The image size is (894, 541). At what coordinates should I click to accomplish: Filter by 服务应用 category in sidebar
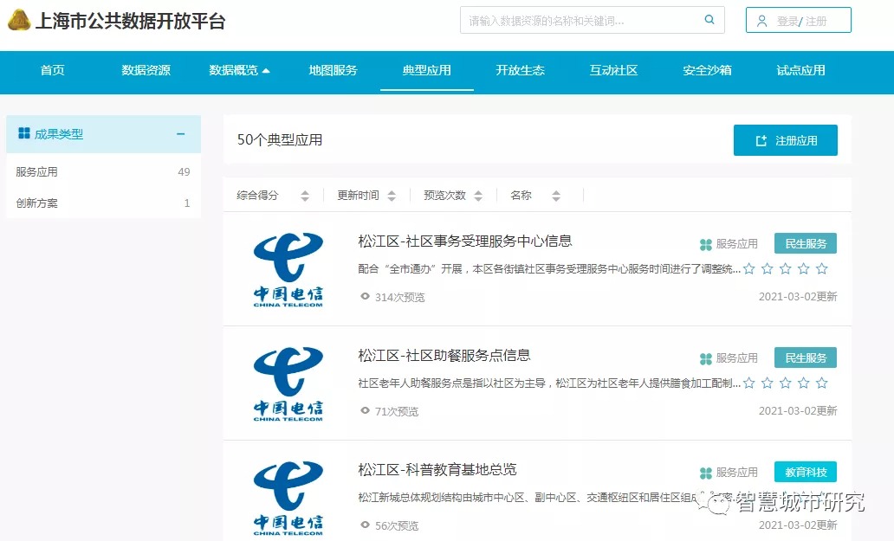tap(36, 172)
